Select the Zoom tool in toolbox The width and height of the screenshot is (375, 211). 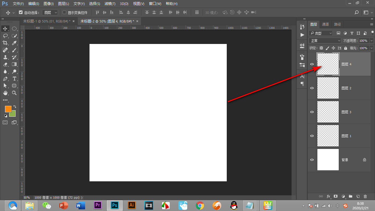(x=14, y=93)
